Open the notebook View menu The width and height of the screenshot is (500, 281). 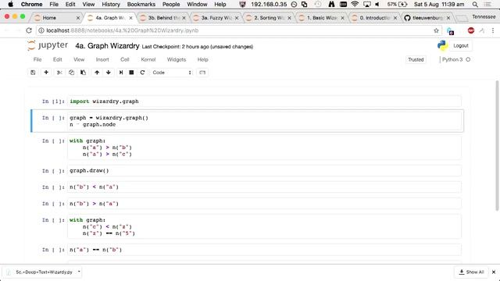click(79, 59)
